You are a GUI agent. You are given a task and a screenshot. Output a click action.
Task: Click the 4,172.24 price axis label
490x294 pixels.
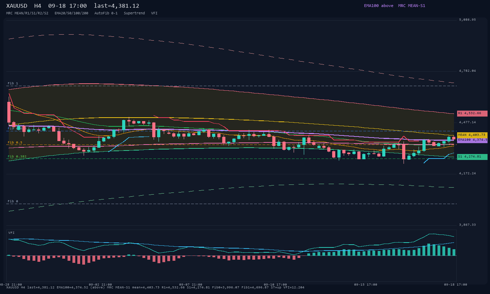coord(468,173)
